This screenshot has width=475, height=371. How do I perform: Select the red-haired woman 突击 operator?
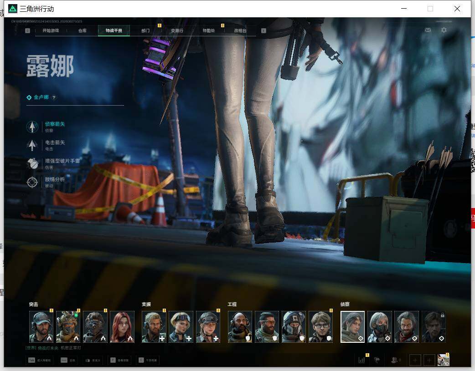click(122, 327)
